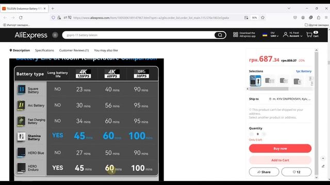Click the Ukraine flag icon
Image resolution: width=330 pixels, height=185 pixels.
point(265,35)
